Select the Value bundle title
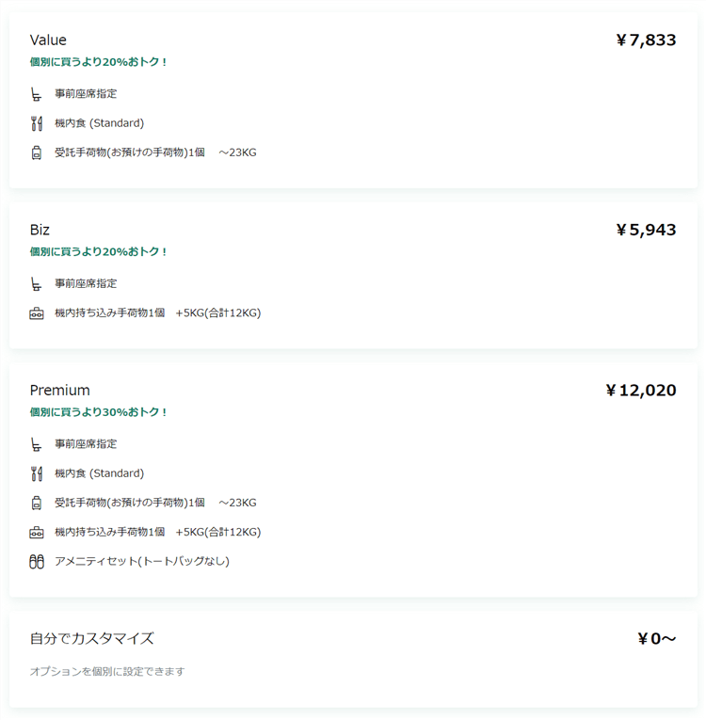 click(x=48, y=40)
